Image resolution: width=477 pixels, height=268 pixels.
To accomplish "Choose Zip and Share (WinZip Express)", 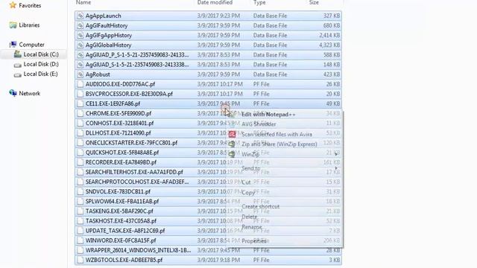I will pyautogui.click(x=279, y=144).
